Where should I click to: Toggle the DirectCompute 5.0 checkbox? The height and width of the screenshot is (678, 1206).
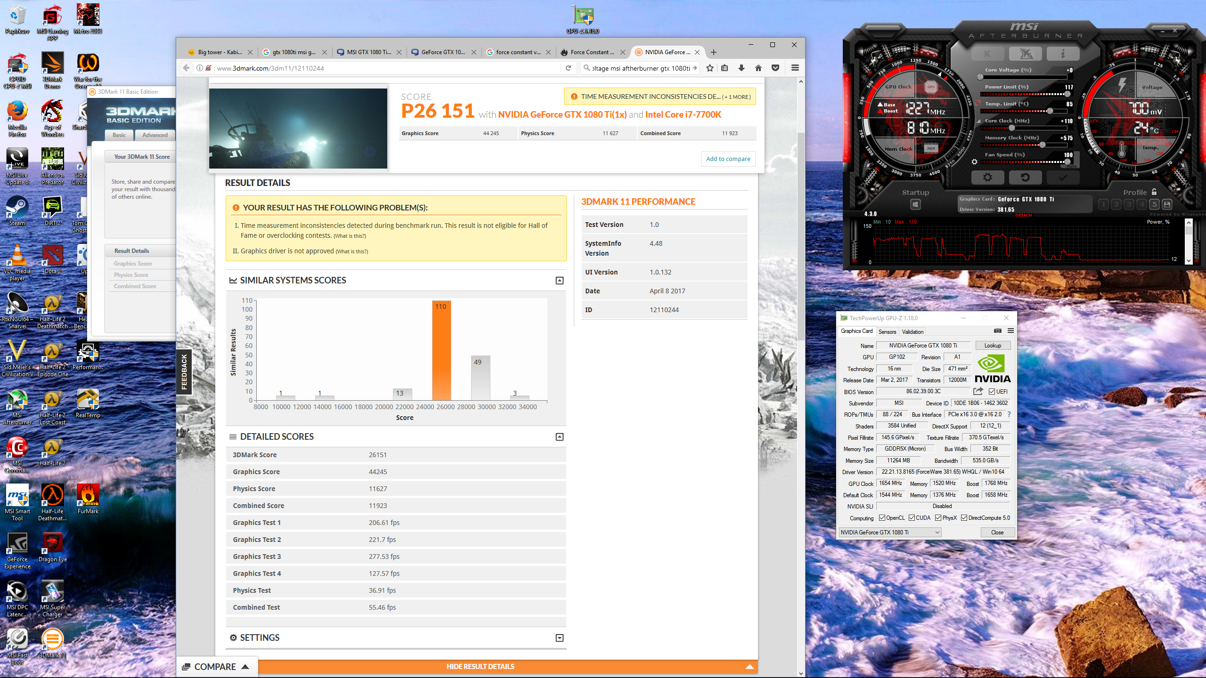(964, 518)
